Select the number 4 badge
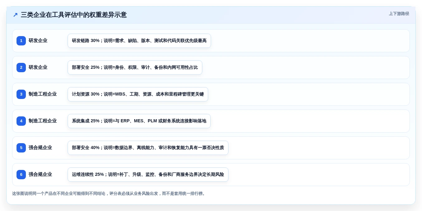The height and width of the screenshot is (211, 422). (x=21, y=121)
